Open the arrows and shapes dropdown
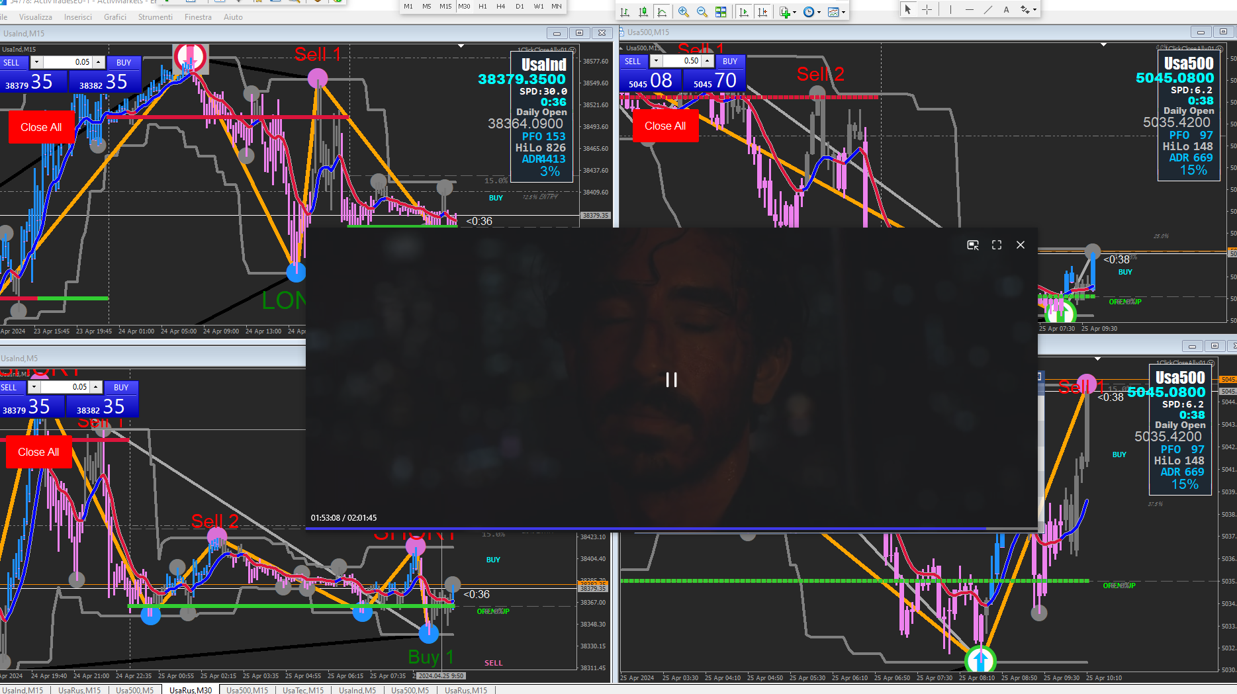1237x694 pixels. pos(1028,9)
